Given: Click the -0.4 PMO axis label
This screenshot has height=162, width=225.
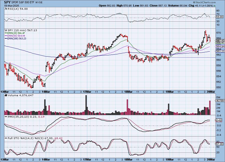Looking at the screenshot, I should tap(219, 135).
